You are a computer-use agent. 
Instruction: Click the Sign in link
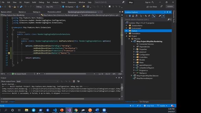(149, 2)
